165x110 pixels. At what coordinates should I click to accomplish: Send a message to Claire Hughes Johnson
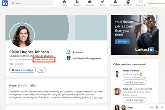pyautogui.click(x=22, y=70)
